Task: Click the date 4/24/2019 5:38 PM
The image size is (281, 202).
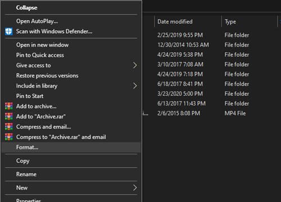Action: pos(180,54)
